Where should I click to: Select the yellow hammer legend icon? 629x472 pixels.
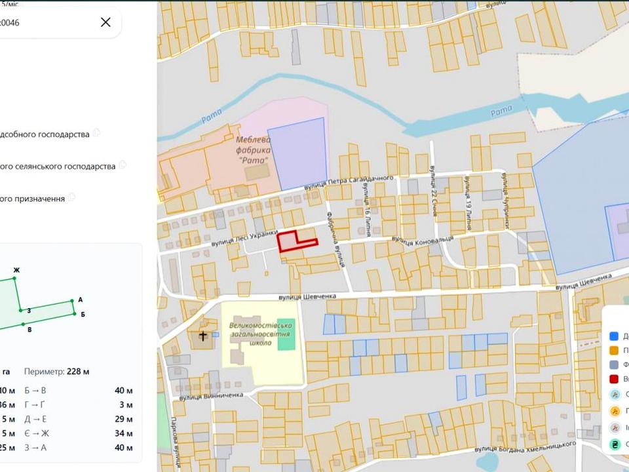(x=615, y=411)
